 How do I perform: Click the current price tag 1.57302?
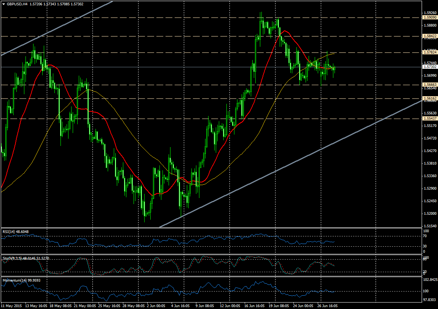pyautogui.click(x=430, y=67)
